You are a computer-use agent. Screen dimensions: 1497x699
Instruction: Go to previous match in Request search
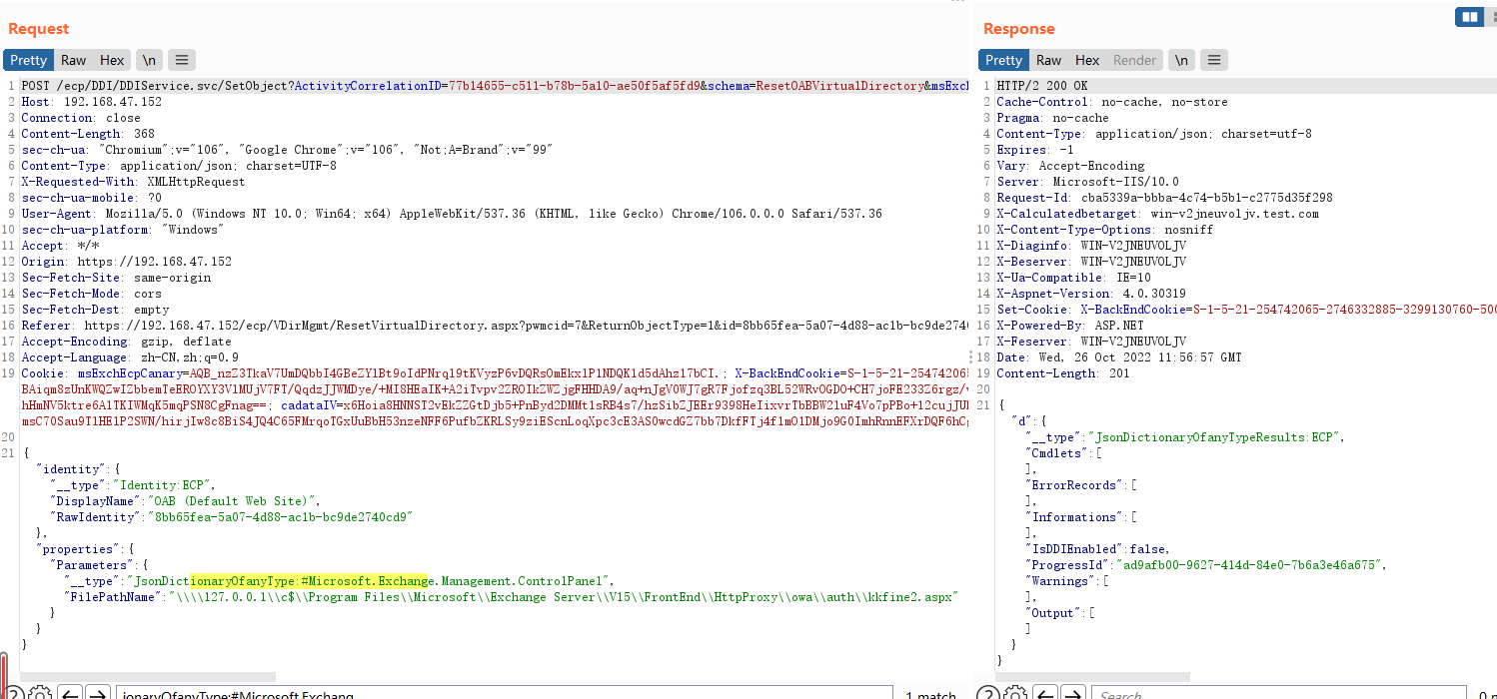[x=69, y=694]
